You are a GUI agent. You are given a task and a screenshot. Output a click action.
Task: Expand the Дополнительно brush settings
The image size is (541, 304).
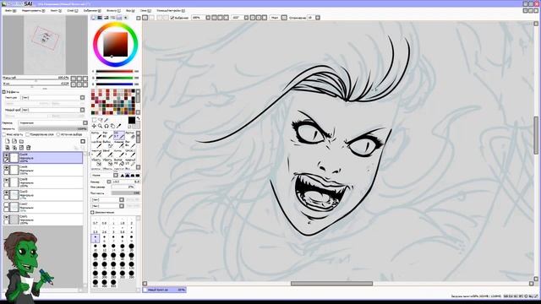click(92, 212)
